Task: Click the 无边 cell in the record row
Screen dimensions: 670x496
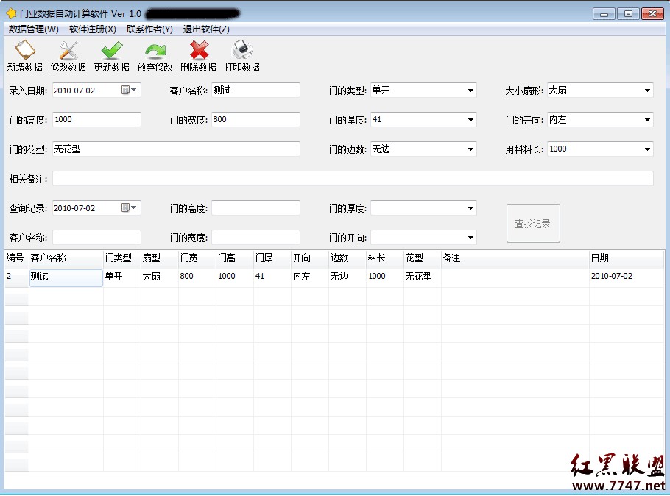Action: 348,277
